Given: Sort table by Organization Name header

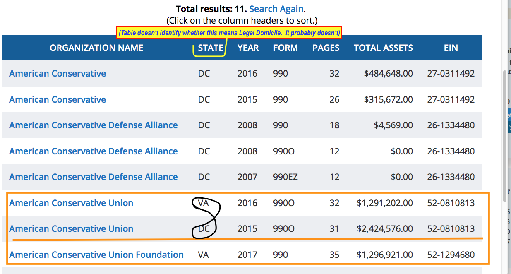Looking at the screenshot, I should 96,48.
